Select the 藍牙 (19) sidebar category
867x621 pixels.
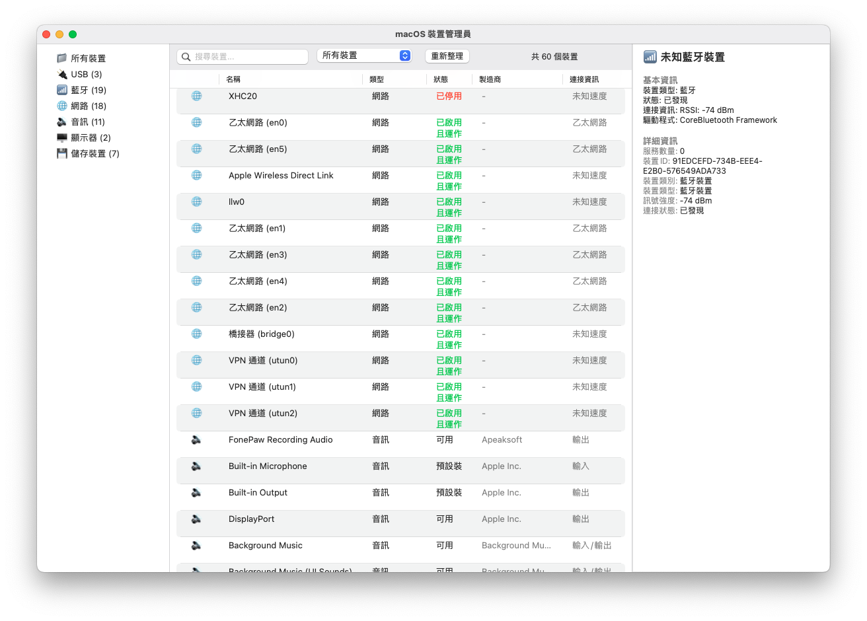[x=89, y=91]
